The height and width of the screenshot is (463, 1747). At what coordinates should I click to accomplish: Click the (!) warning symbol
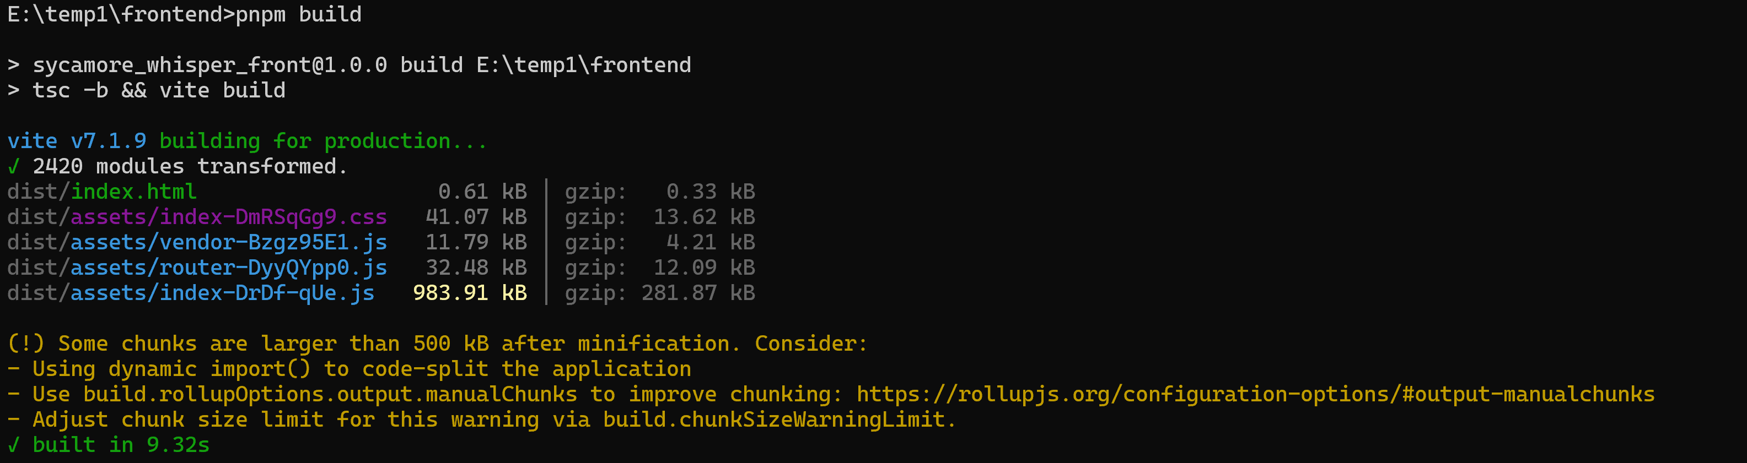pos(26,344)
